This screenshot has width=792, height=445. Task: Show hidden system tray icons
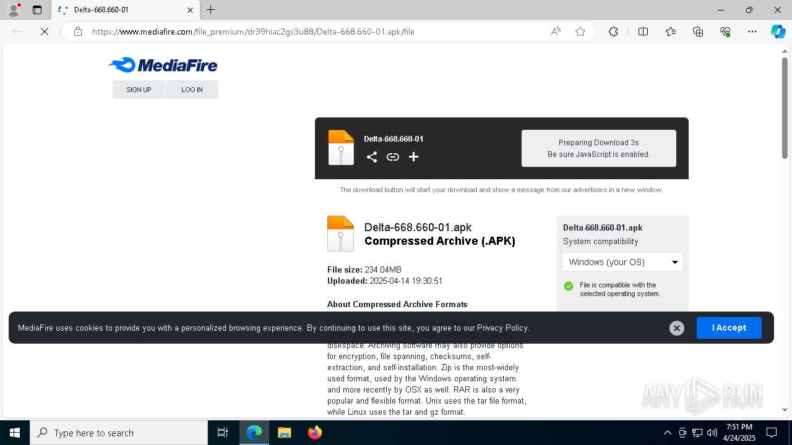(x=667, y=433)
